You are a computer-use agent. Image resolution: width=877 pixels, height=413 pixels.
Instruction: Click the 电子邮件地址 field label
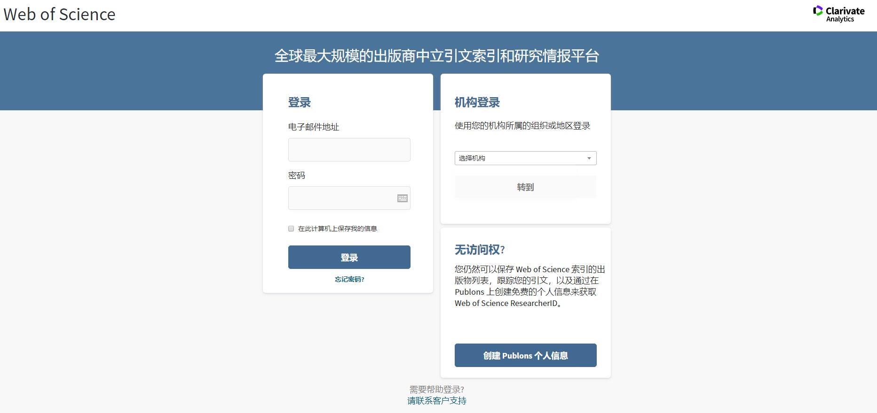(314, 127)
